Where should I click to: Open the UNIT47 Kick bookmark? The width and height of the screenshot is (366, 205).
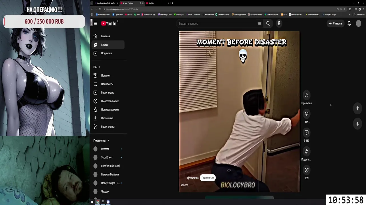(x=179, y=15)
